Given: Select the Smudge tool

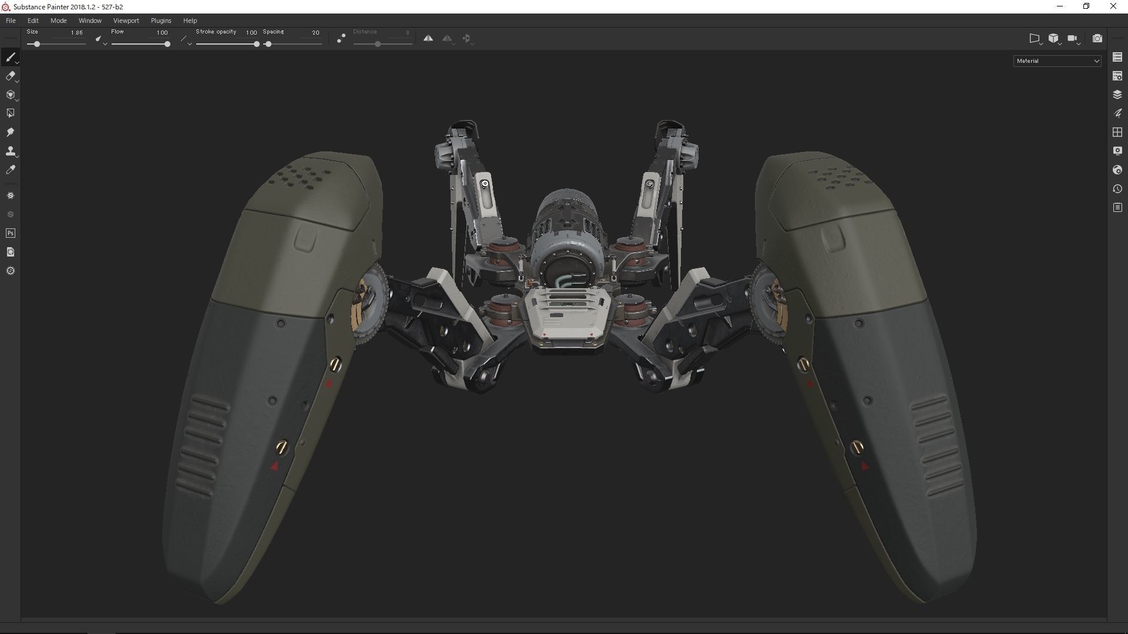Looking at the screenshot, I should (x=10, y=132).
